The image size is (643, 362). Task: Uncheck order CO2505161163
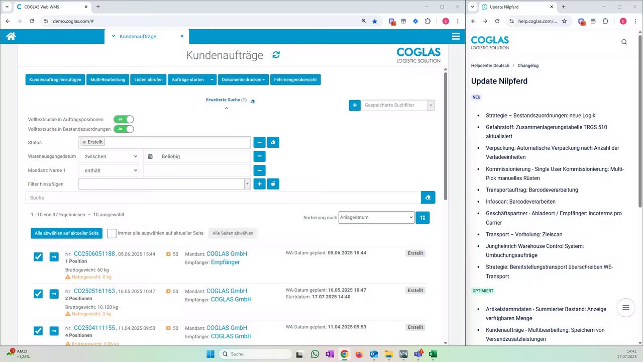(38, 294)
